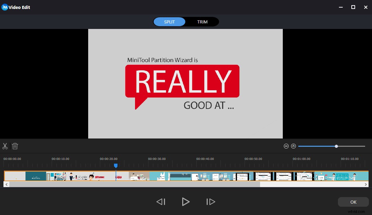Delete the selected segment using trash icon
The image size is (372, 215).
[15, 146]
